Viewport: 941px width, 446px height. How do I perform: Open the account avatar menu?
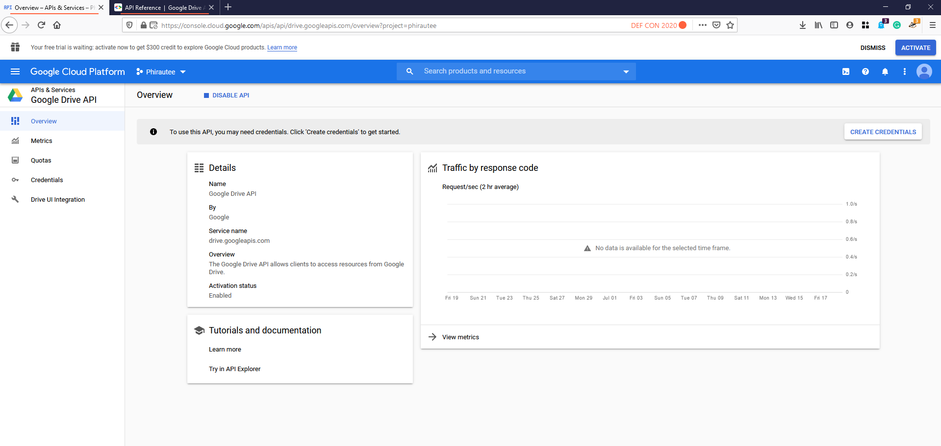(924, 71)
